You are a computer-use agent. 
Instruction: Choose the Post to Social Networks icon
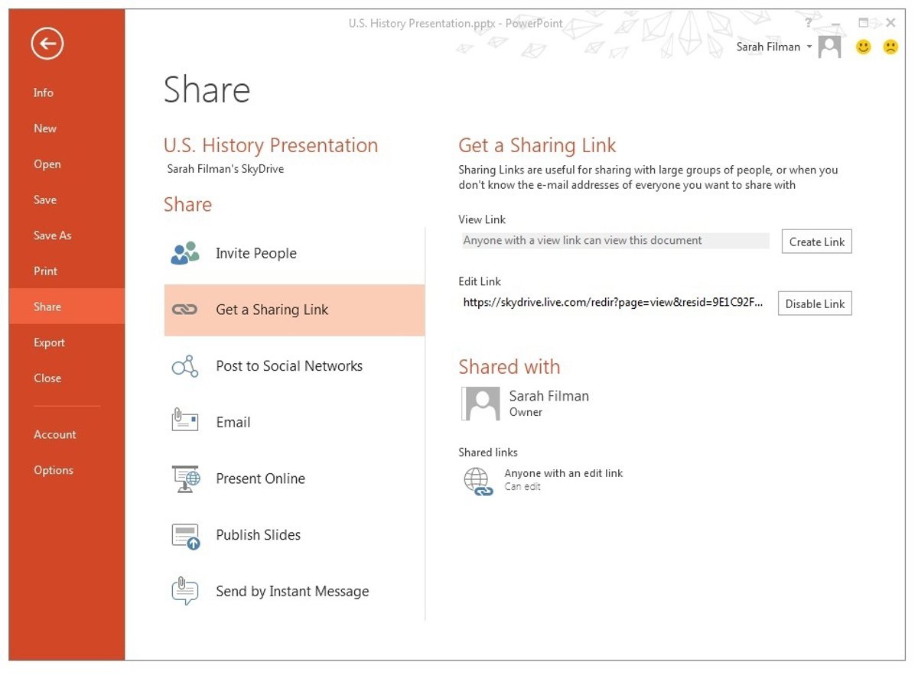pyautogui.click(x=185, y=366)
